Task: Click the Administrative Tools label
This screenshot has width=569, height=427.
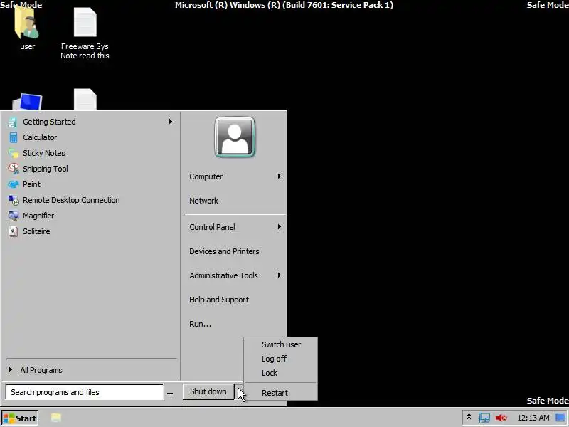Action: click(223, 275)
